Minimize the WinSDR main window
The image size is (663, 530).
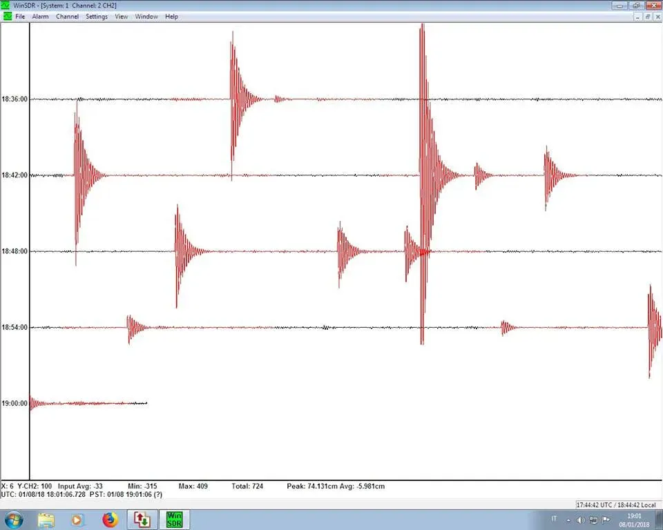[x=619, y=6]
